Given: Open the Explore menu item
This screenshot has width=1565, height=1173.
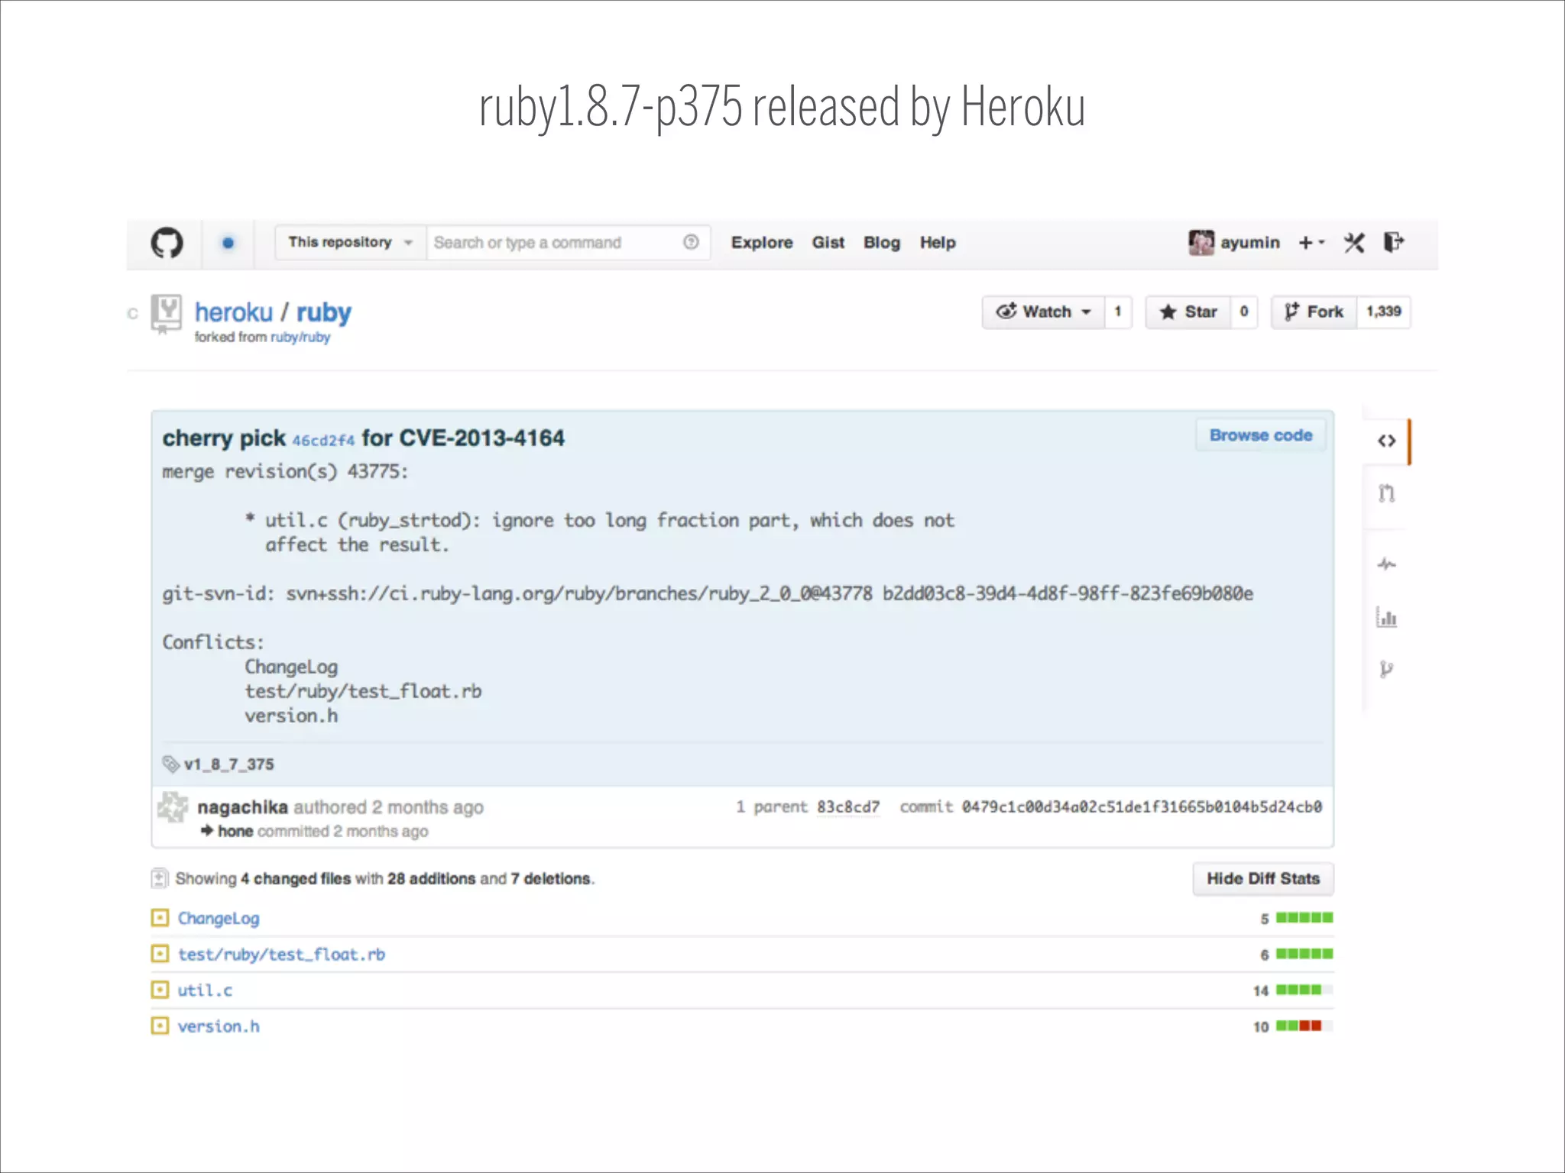Looking at the screenshot, I should 762,242.
